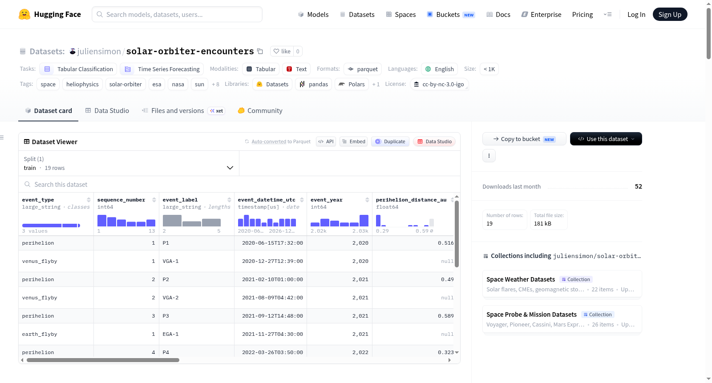Click the sequence_number histogram range

point(126,220)
